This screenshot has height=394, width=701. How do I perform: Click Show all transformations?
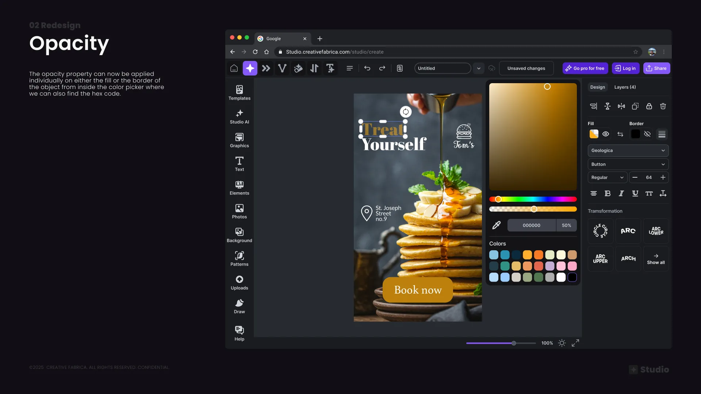(x=656, y=259)
